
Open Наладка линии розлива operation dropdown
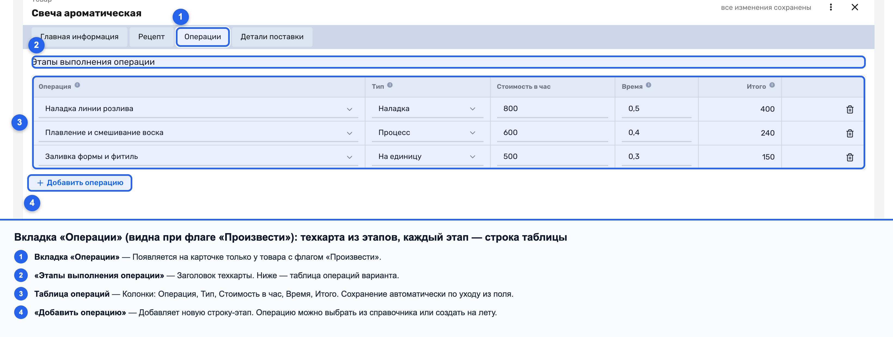(198, 109)
